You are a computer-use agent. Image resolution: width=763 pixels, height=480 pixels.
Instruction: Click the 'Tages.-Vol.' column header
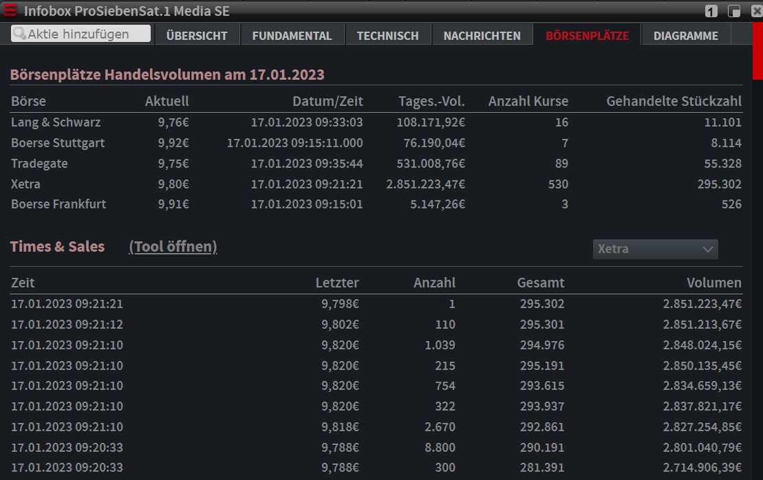point(431,102)
